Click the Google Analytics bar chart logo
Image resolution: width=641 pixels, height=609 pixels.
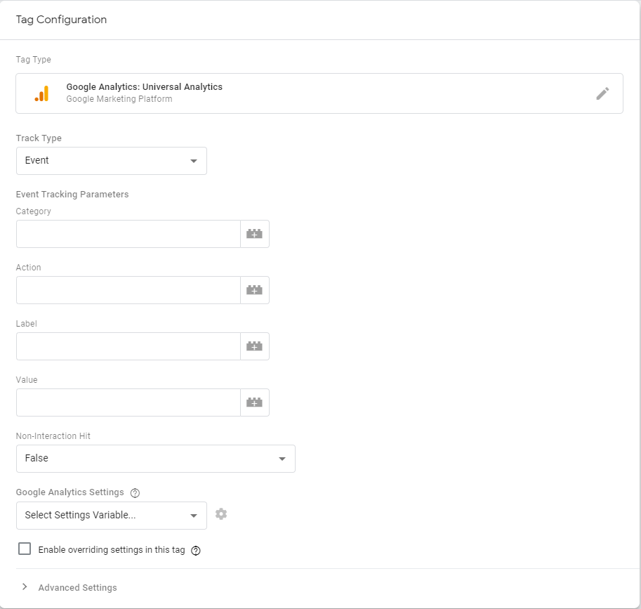click(41, 93)
